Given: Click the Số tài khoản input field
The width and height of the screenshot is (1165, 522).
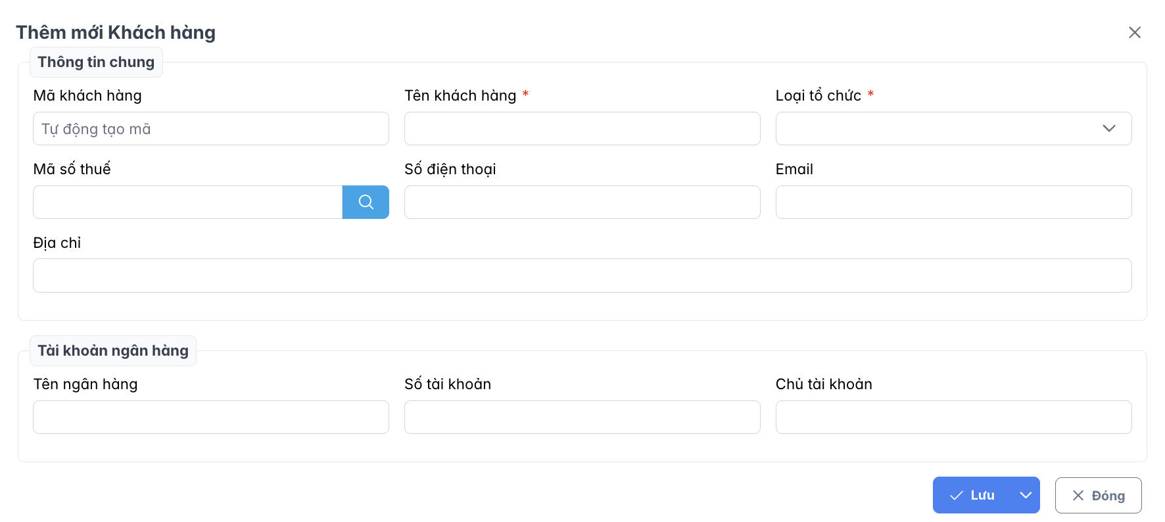Looking at the screenshot, I should [x=582, y=417].
